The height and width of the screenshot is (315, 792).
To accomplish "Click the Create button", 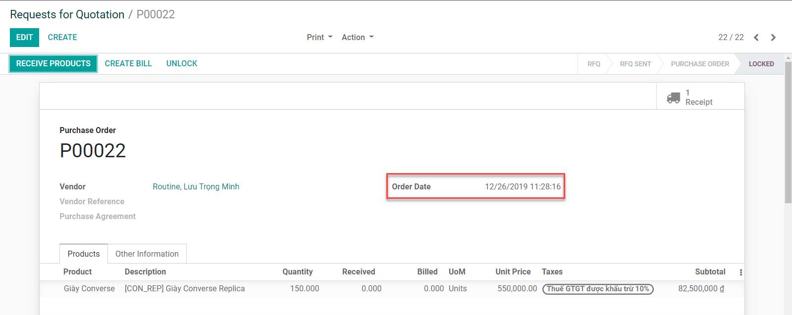I will tap(62, 38).
